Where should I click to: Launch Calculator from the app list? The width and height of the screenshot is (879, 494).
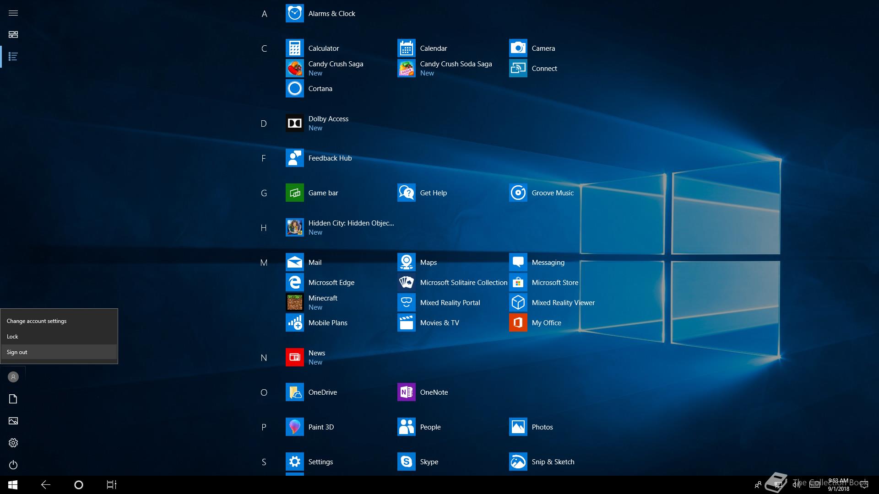tap(294, 48)
